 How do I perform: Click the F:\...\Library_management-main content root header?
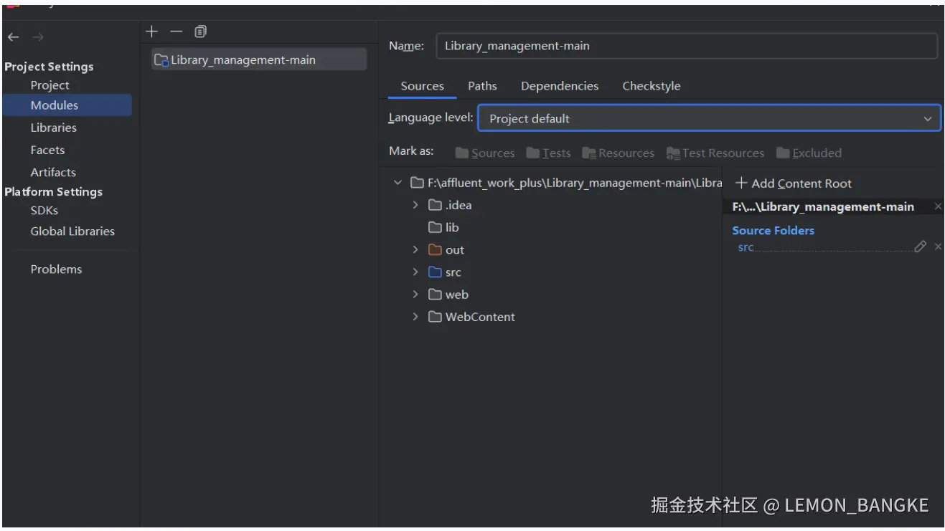click(x=823, y=206)
